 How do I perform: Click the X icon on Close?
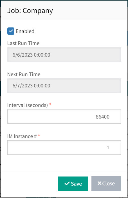(99, 183)
